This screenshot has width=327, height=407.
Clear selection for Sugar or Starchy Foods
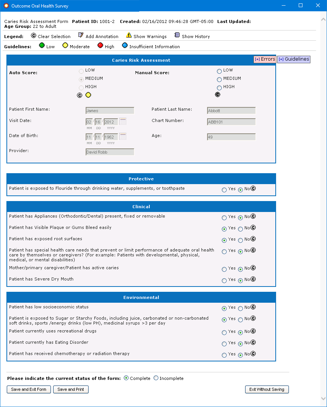253,318
